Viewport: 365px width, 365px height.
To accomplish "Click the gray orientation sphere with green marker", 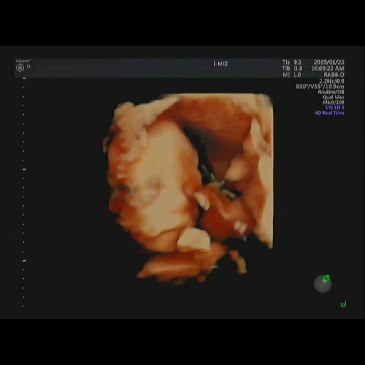I will tap(323, 283).
